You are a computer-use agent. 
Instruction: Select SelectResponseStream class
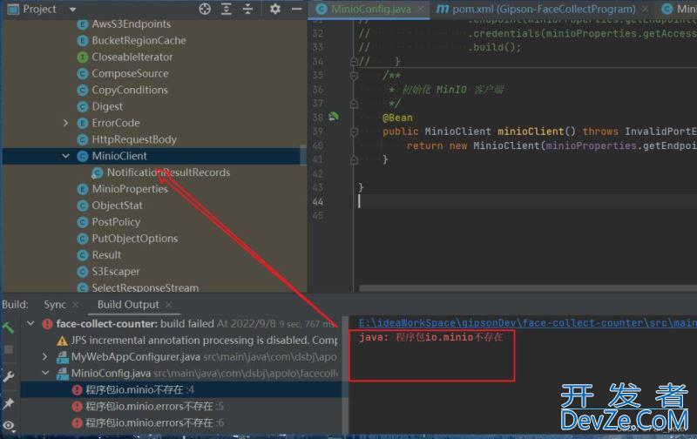[145, 287]
